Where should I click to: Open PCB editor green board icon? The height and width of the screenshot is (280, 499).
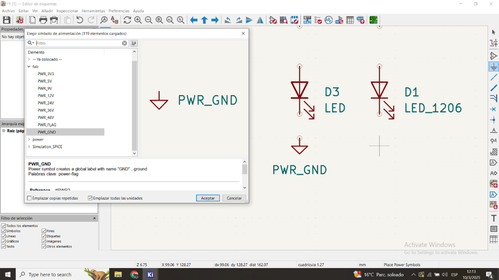373,20
